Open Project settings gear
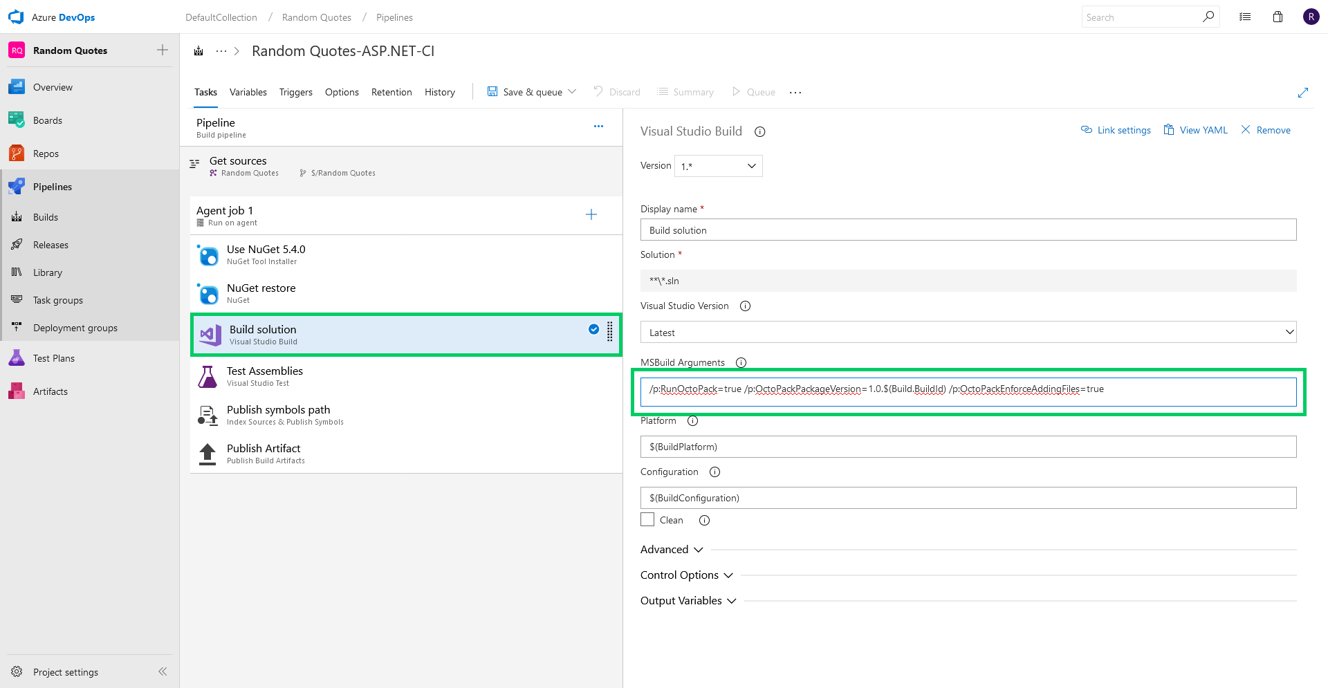The width and height of the screenshot is (1328, 688). tap(17, 672)
